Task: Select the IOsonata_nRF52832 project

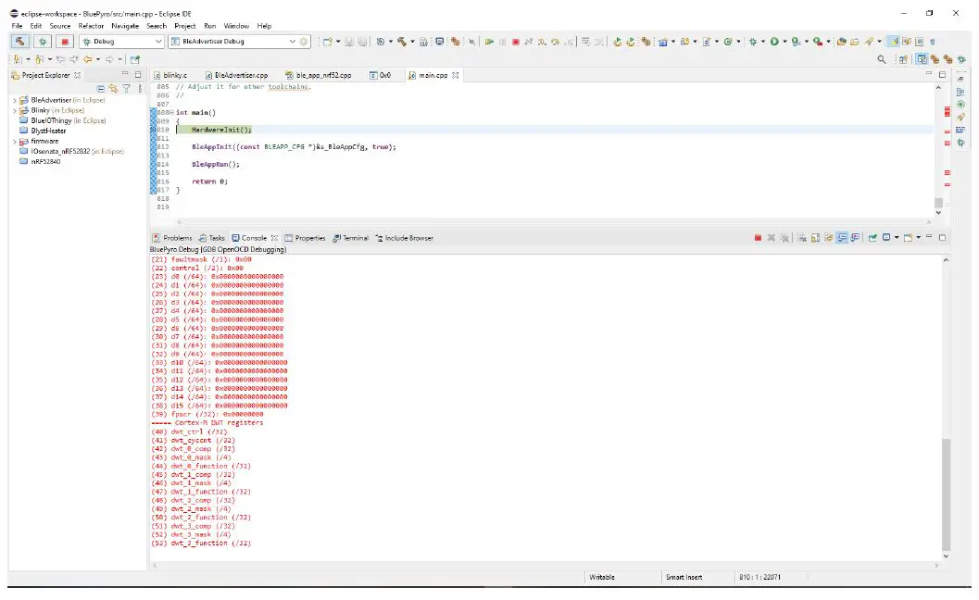Action: [72, 151]
